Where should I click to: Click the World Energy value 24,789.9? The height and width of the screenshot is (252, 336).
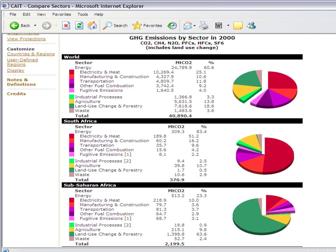pyautogui.click(x=182, y=68)
